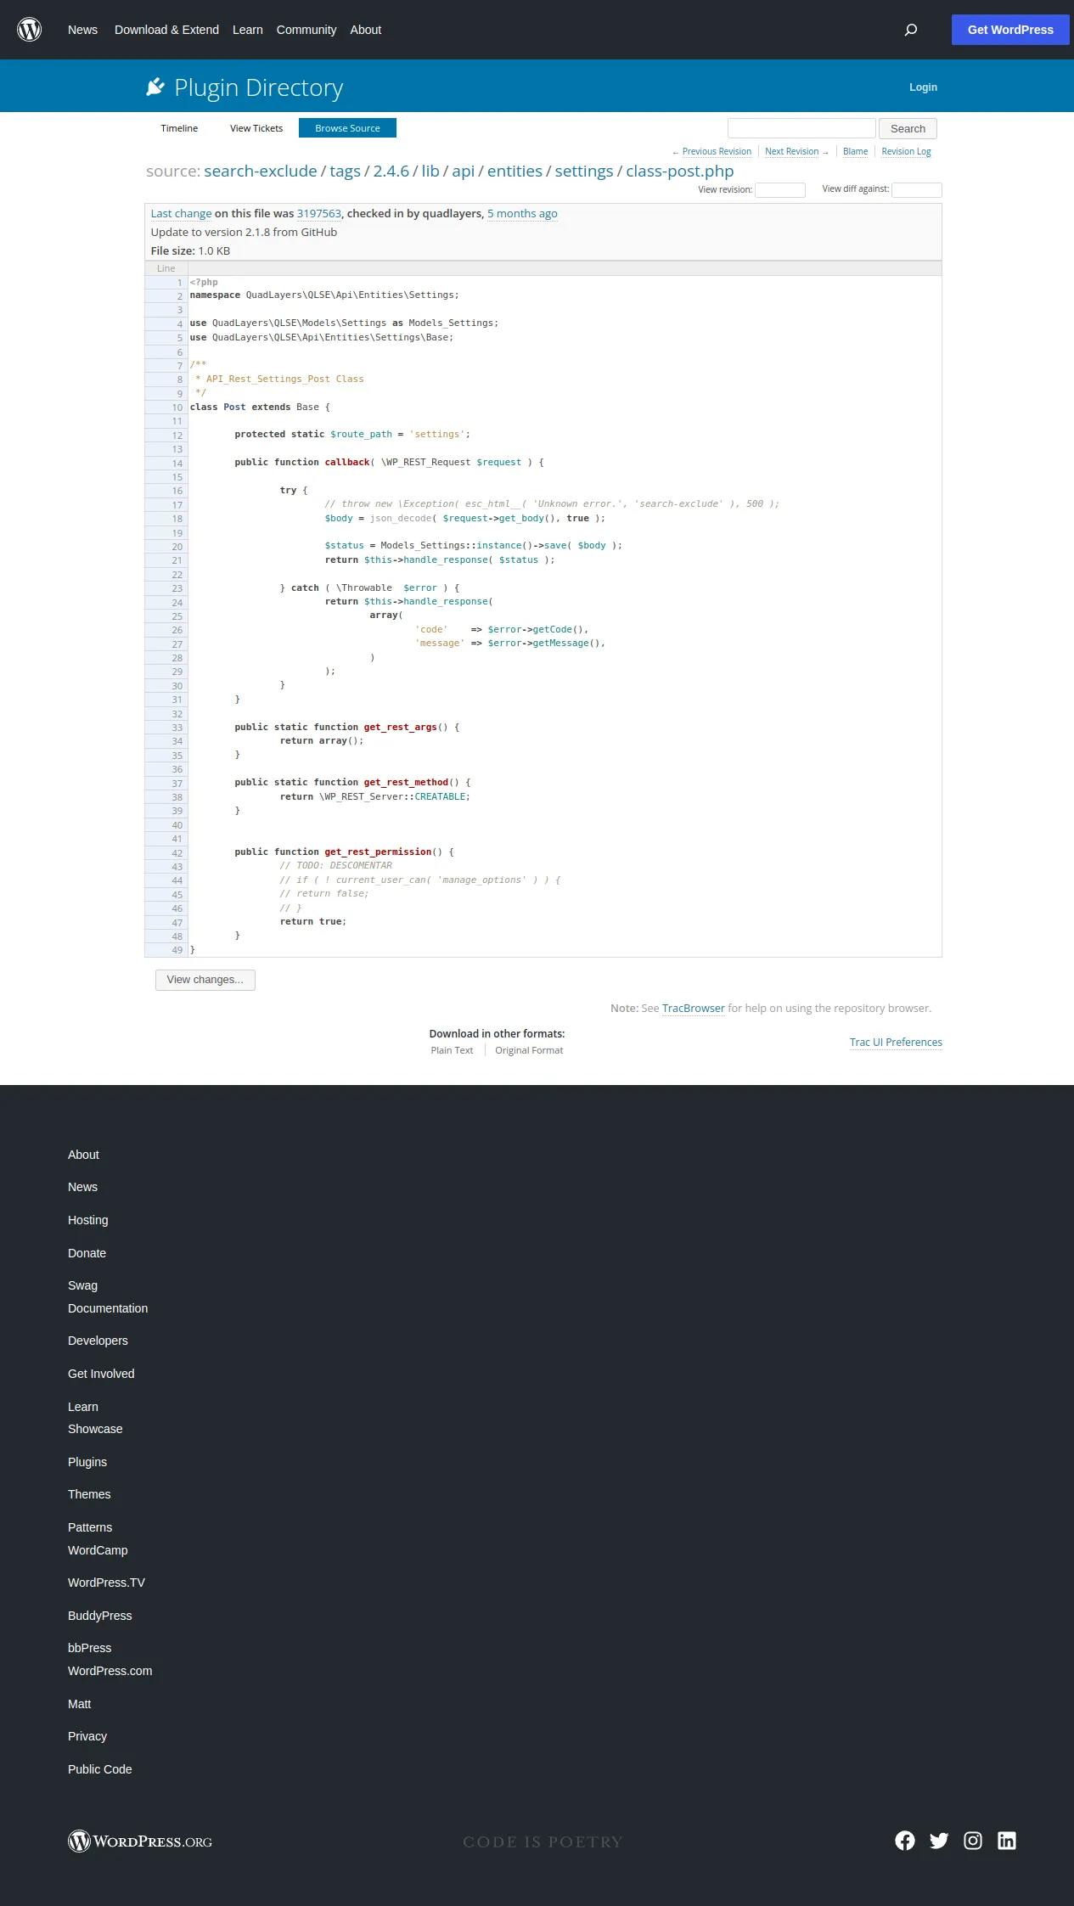Click the Get WordPress button
The image size is (1074, 1906).
[1010, 30]
